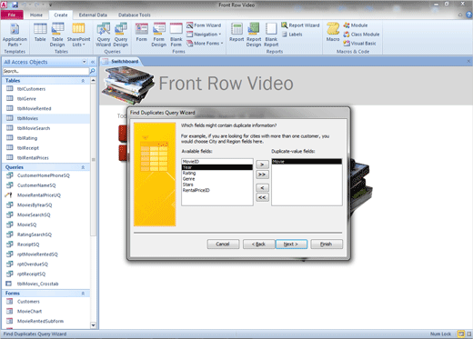Select RentalPriceID in Available fields
Image resolution: width=473 pixels, height=339 pixels.
click(x=217, y=190)
